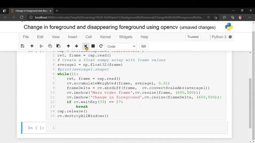Click the Trusted notebook button
The height and width of the screenshot is (143, 255).
tap(193, 37)
